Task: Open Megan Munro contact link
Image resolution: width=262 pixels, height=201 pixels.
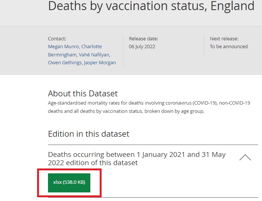Action: [x=63, y=47]
